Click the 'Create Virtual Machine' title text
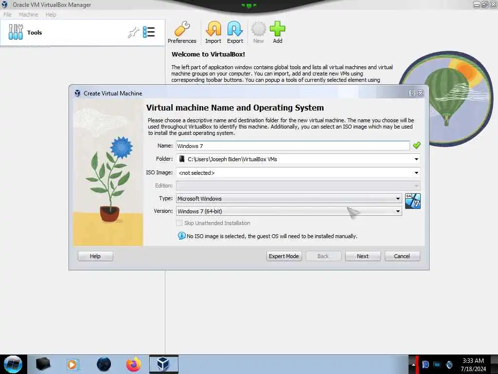 pos(113,93)
